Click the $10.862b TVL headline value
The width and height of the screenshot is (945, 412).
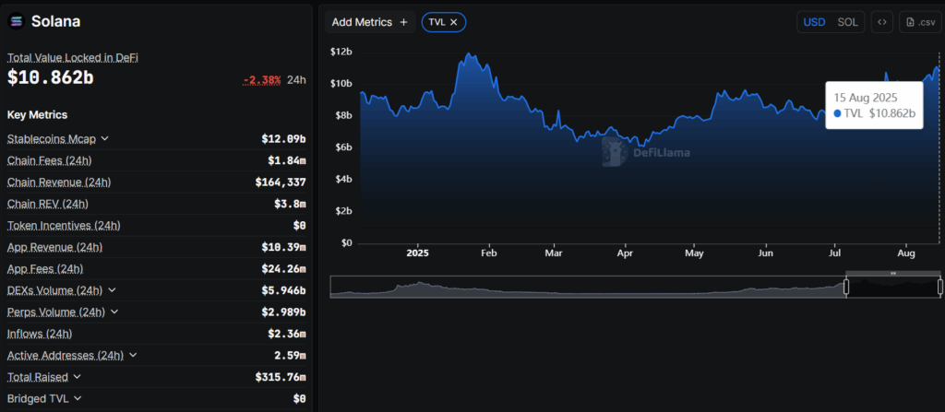coord(51,77)
